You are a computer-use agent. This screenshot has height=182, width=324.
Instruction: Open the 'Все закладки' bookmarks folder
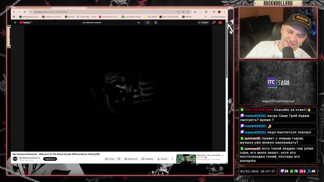[x=218, y=17]
